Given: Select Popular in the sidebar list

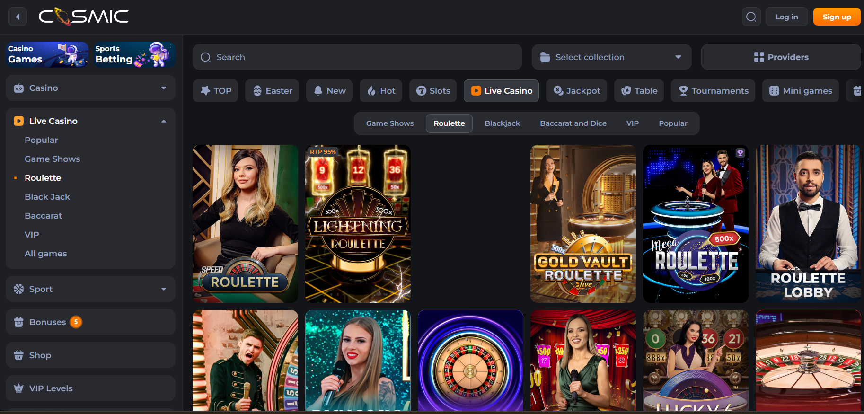Looking at the screenshot, I should 41,140.
